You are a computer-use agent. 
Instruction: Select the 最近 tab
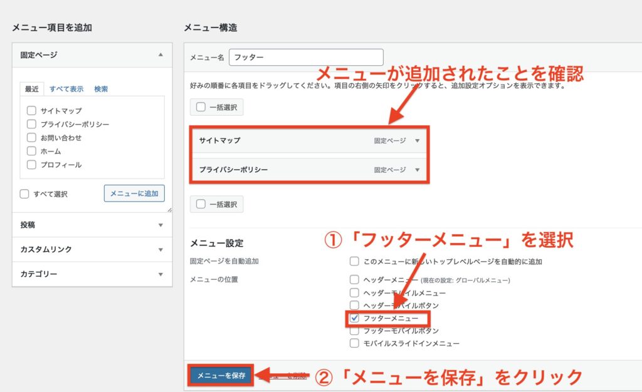tap(31, 89)
